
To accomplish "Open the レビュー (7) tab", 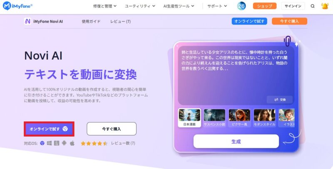I will tap(120, 22).
